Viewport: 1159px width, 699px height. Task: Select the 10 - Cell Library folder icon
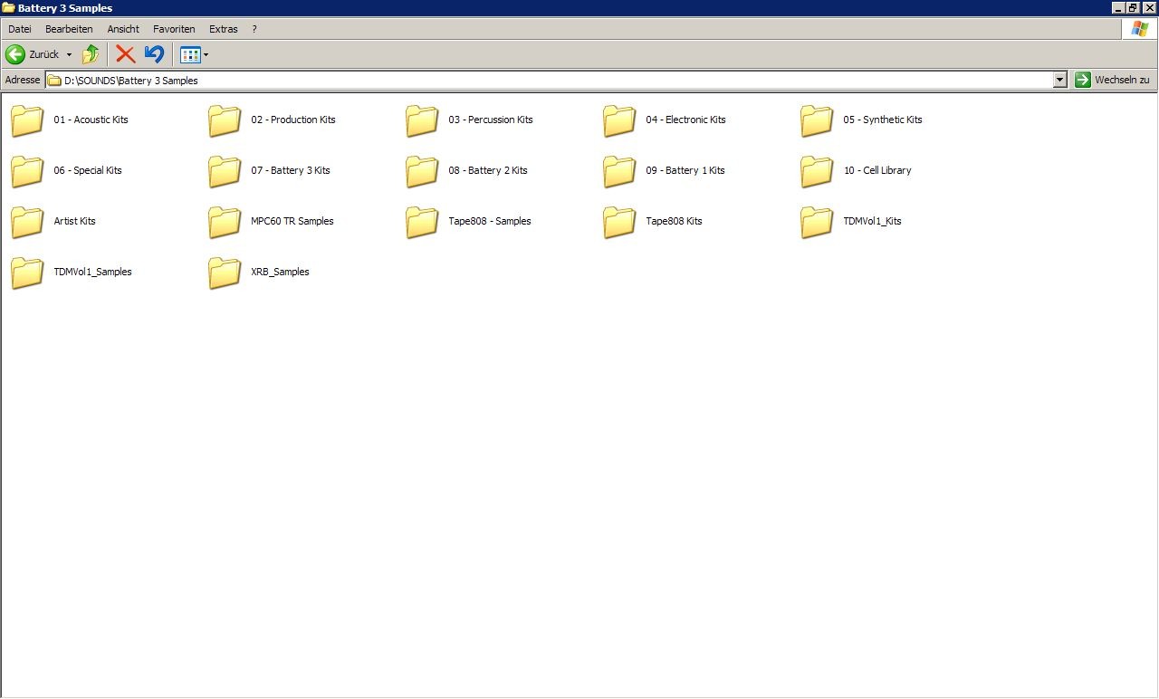817,170
